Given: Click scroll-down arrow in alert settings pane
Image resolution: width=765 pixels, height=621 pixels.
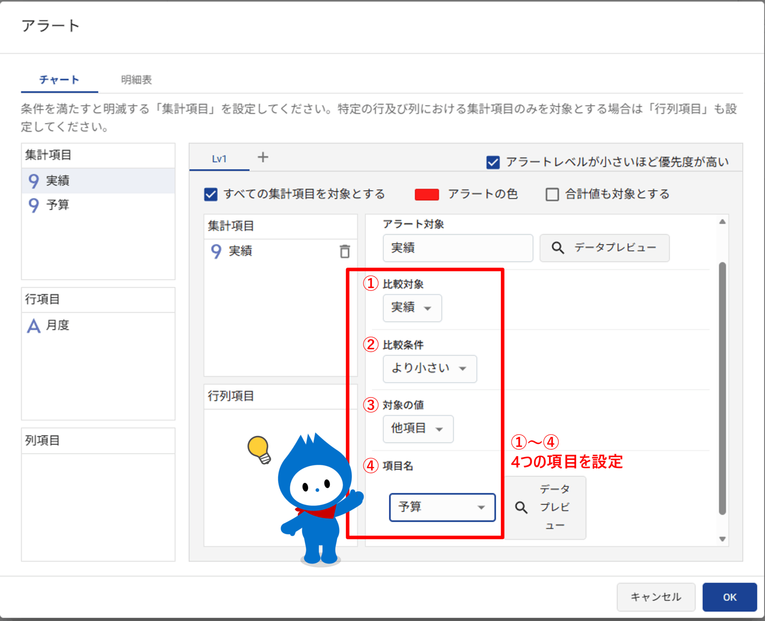Looking at the screenshot, I should (722, 539).
